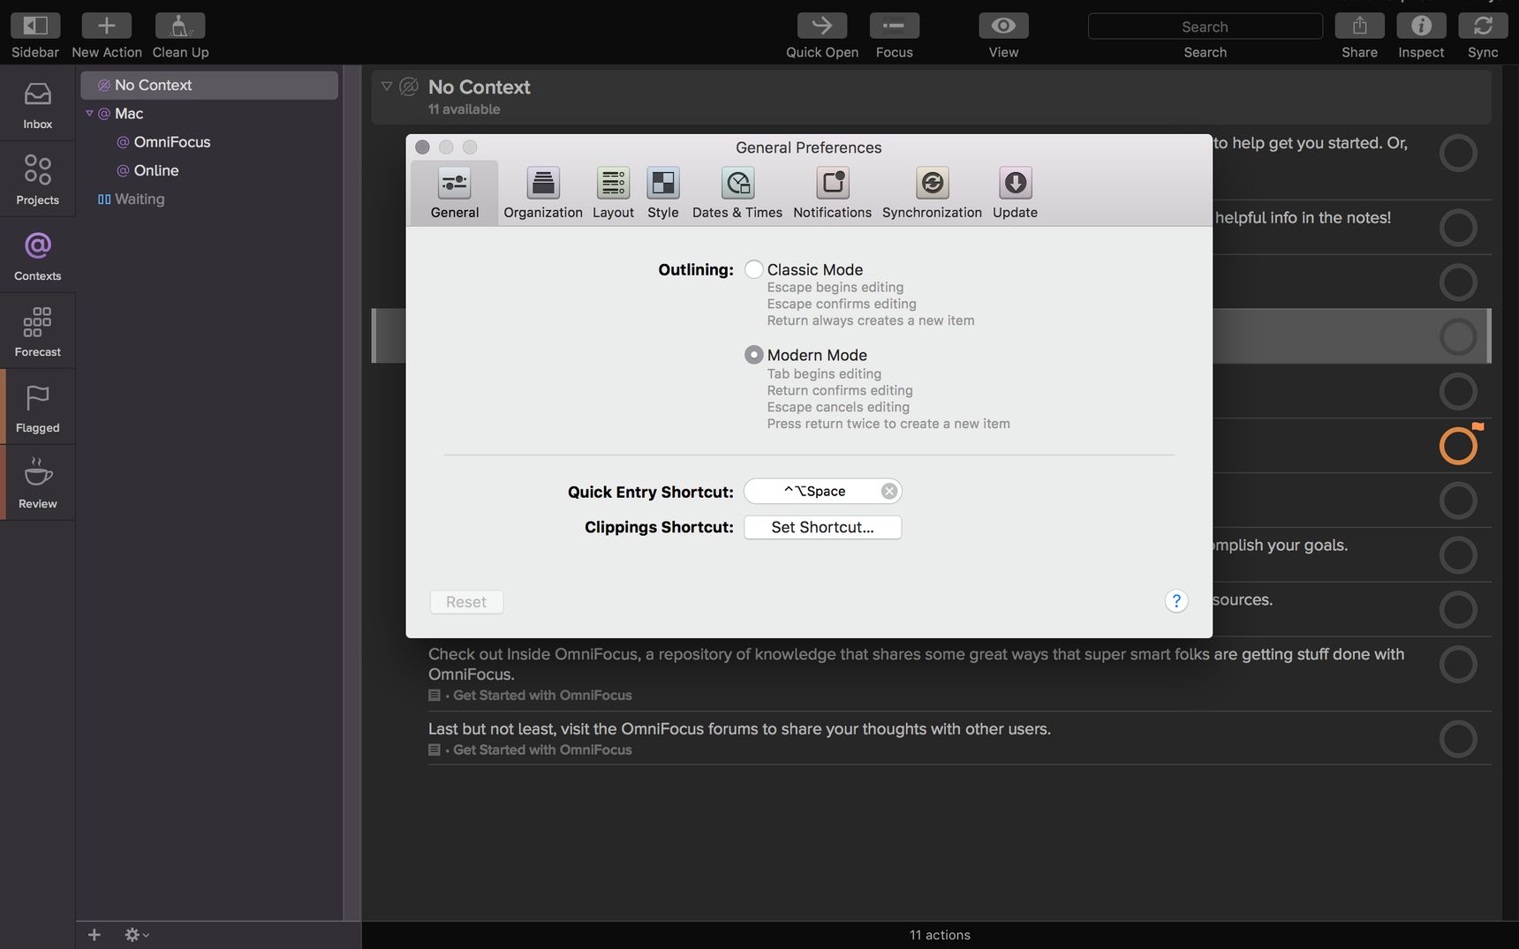Viewport: 1519px width, 949px height.
Task: Start a Sync from toolbar
Action: [1483, 26]
